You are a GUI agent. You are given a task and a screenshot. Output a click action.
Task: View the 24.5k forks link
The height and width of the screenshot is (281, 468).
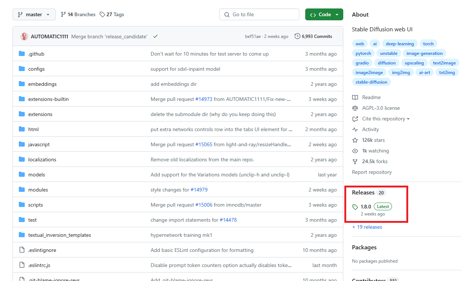click(370, 161)
